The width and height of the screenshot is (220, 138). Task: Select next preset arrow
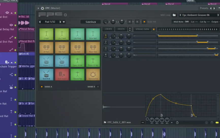pyautogui.click(x=214, y=8)
